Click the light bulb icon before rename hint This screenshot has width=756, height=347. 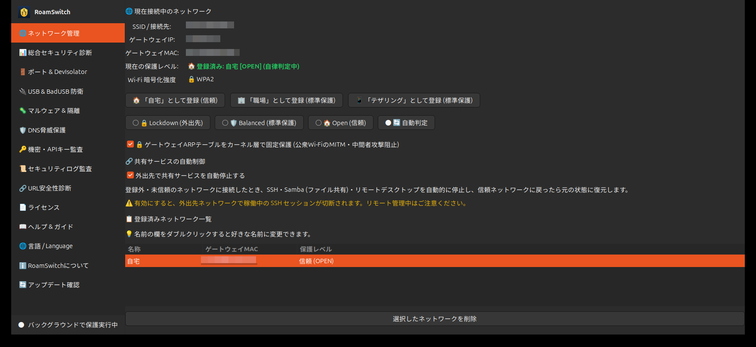tap(129, 234)
